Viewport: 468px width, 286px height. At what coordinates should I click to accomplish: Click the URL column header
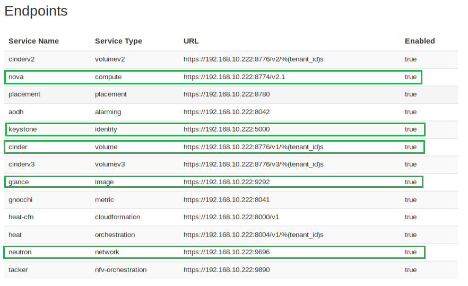pyautogui.click(x=191, y=41)
